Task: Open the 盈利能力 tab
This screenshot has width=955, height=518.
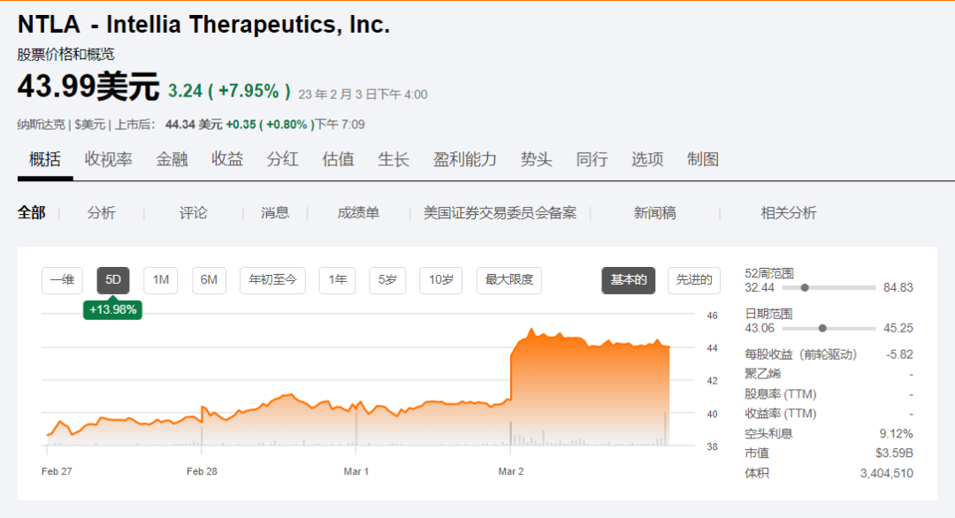Action: click(x=464, y=160)
